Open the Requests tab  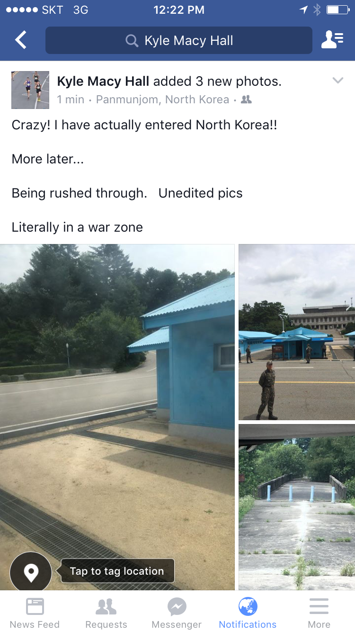tap(106, 612)
